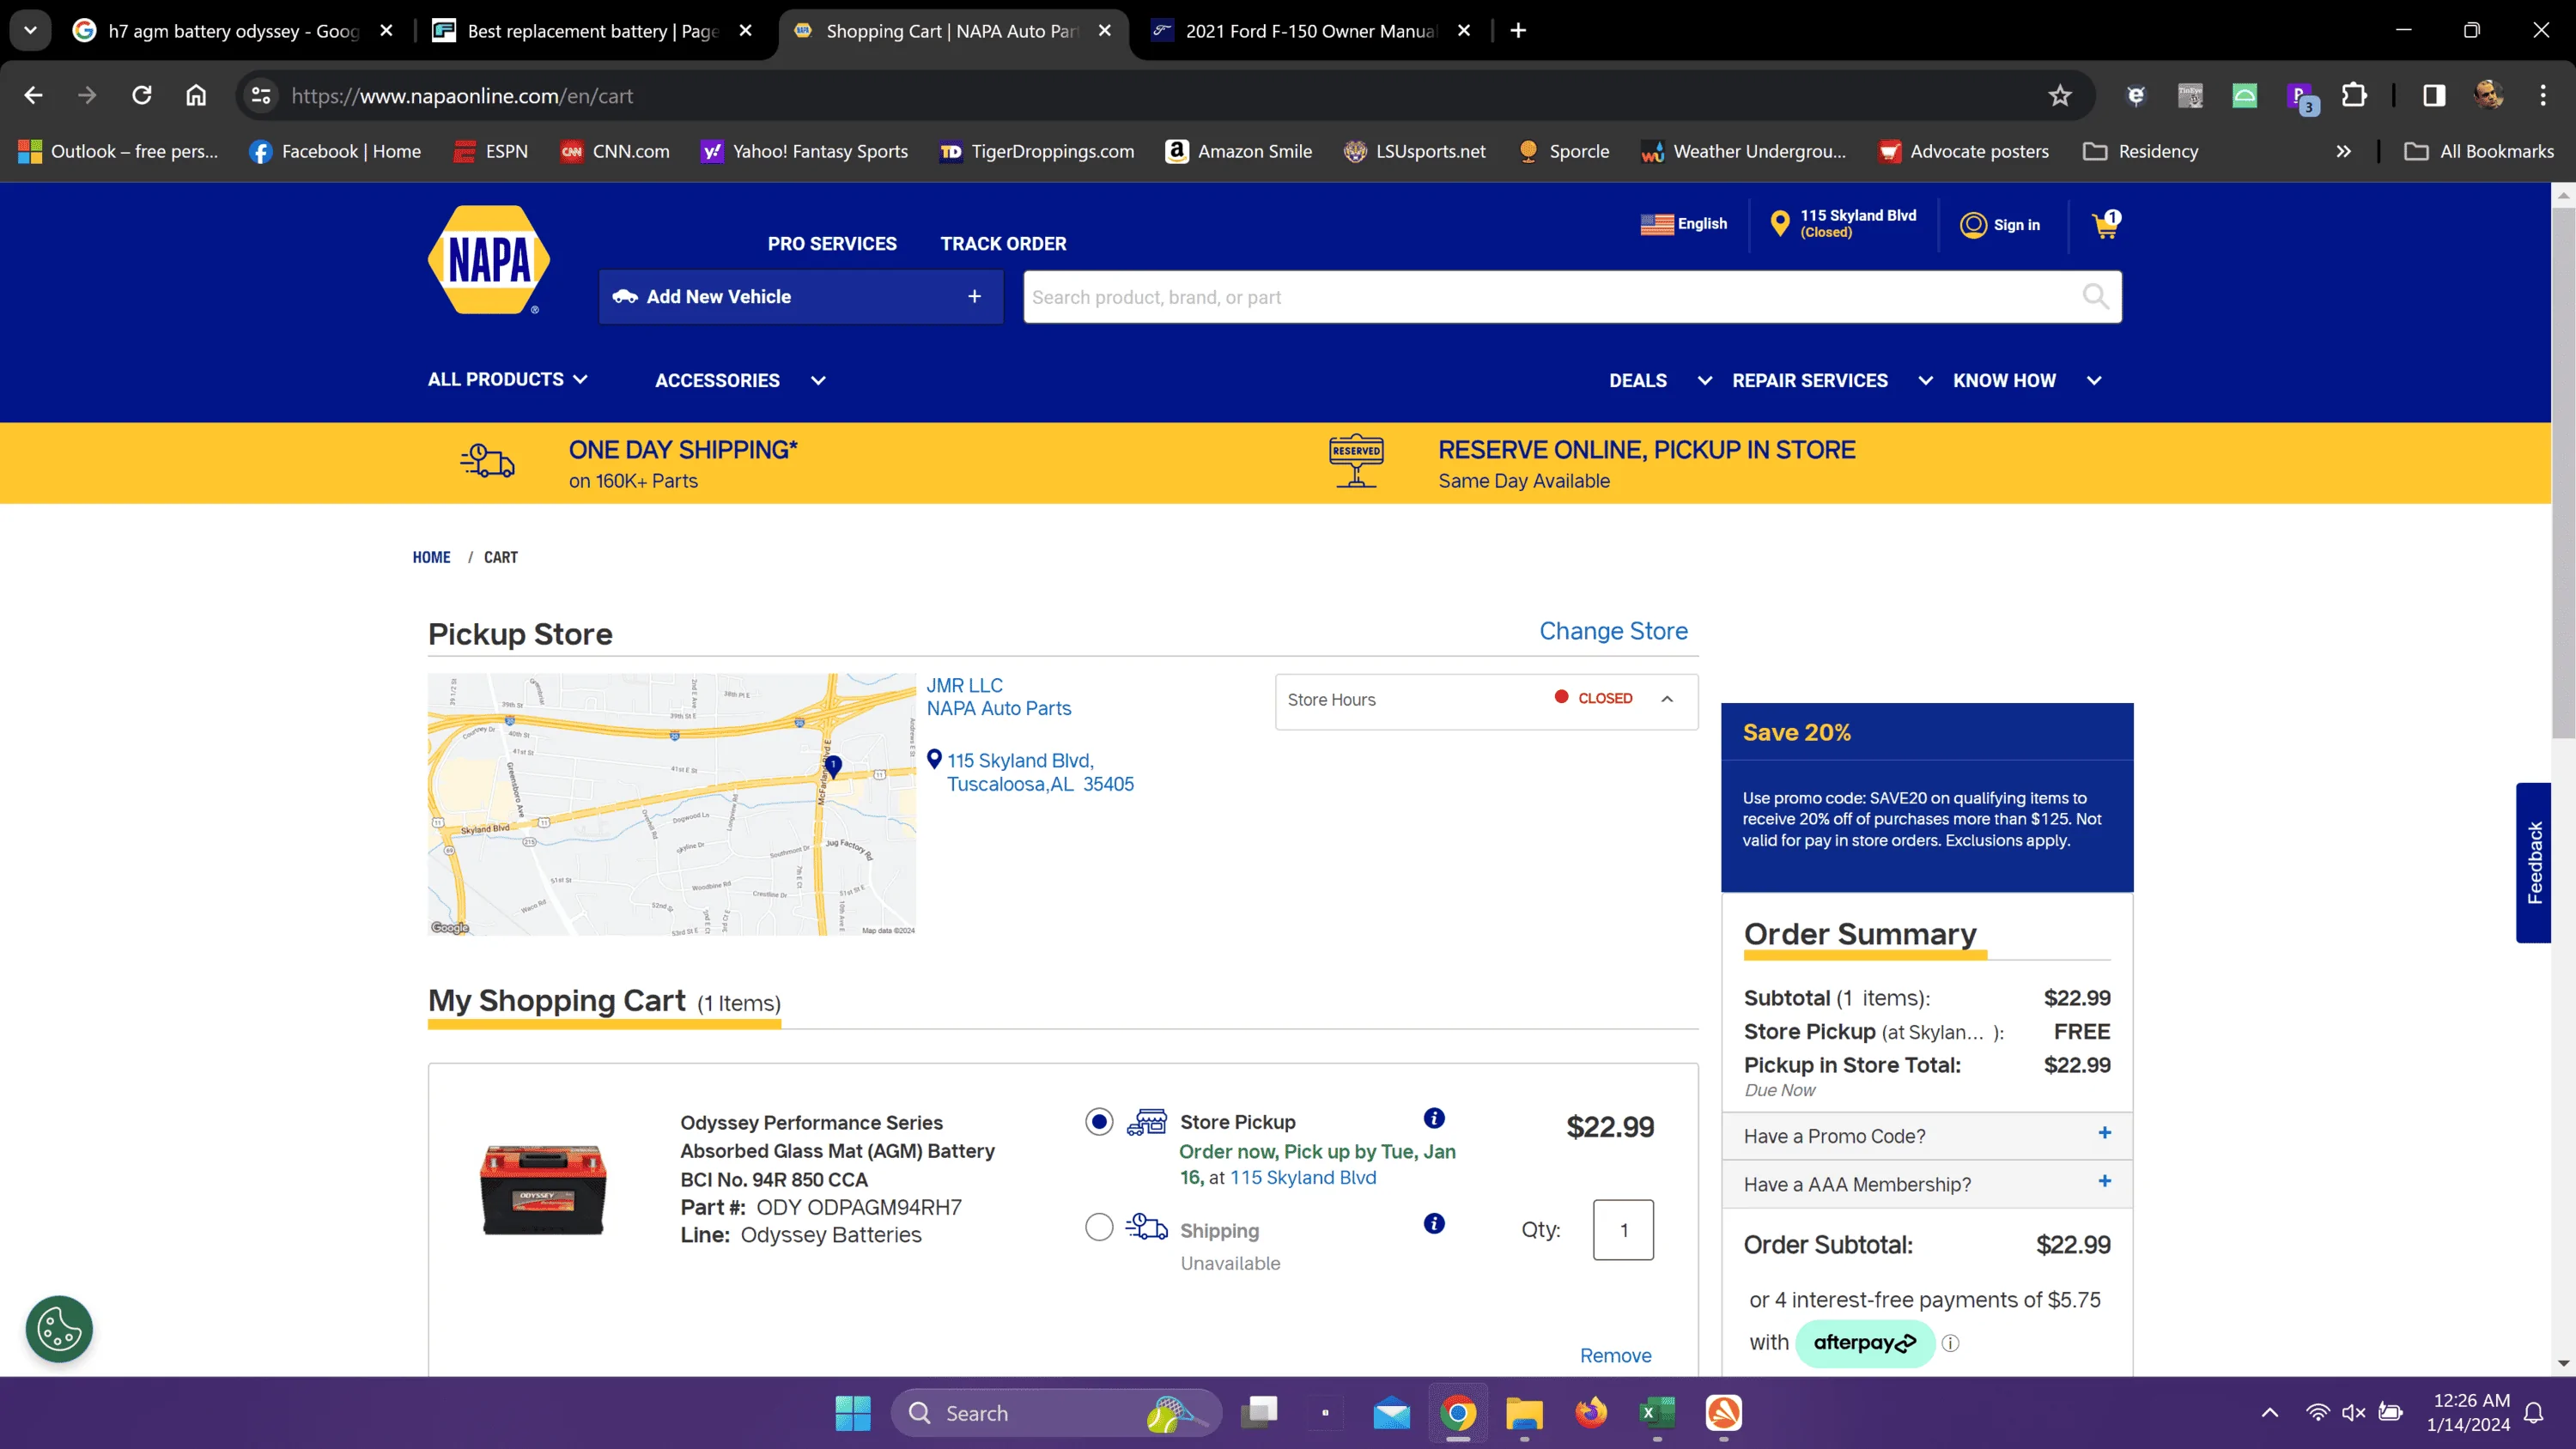Click the Windows taskbar Search box
Screen dimensions: 2576x1449
(x=1056, y=1413)
